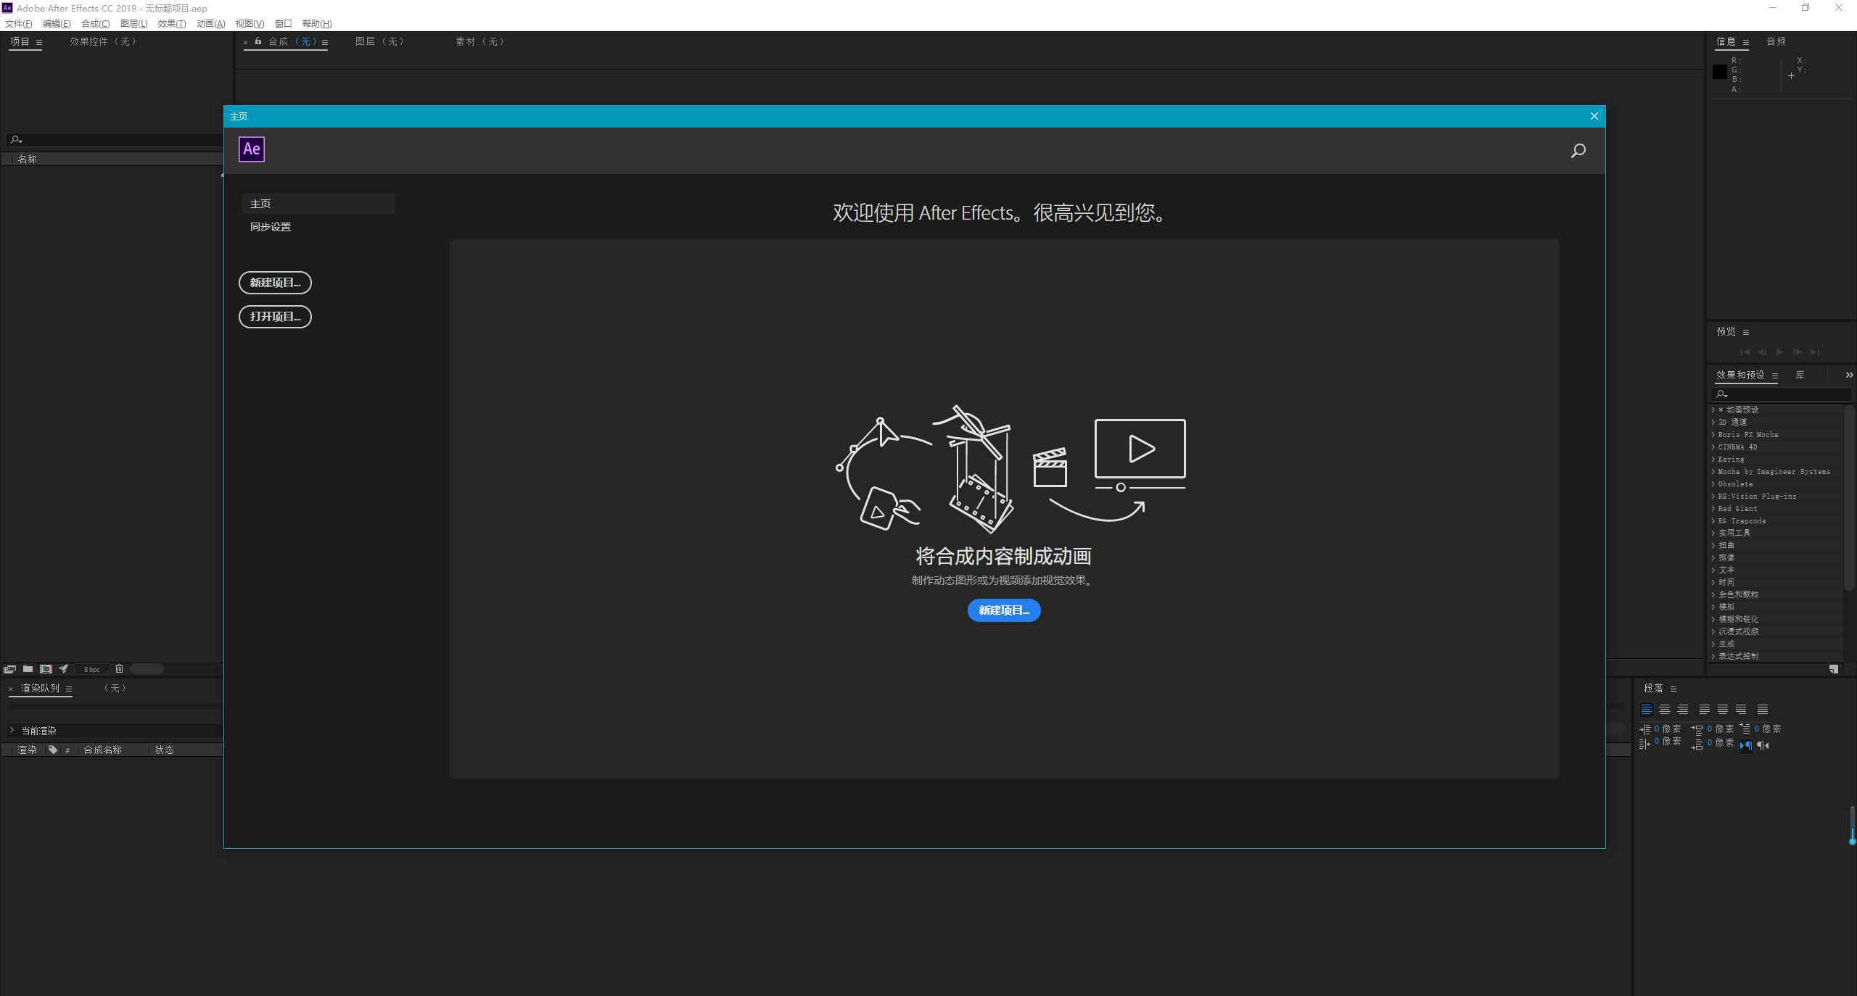Click the Ae logo in the 主页 window
Screen dimensions: 1857x996
click(251, 149)
